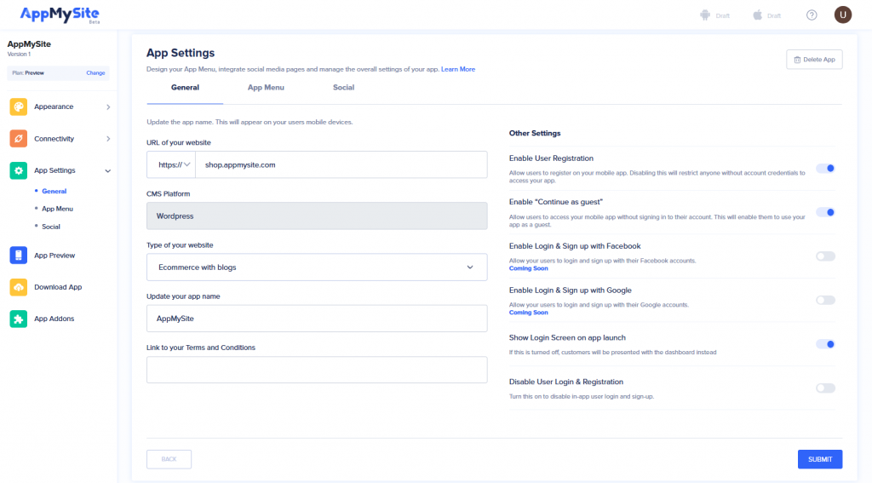Click the Android draft status icon
872x483 pixels.
click(705, 15)
